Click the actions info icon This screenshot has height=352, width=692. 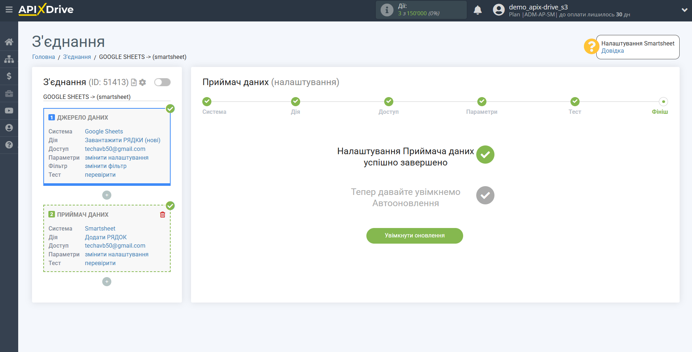pyautogui.click(x=387, y=10)
